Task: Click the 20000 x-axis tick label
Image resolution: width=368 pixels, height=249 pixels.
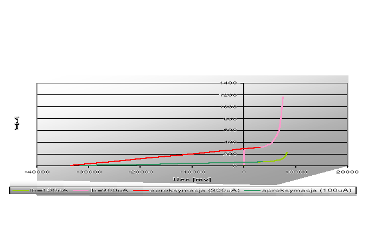Action: pos(347,171)
